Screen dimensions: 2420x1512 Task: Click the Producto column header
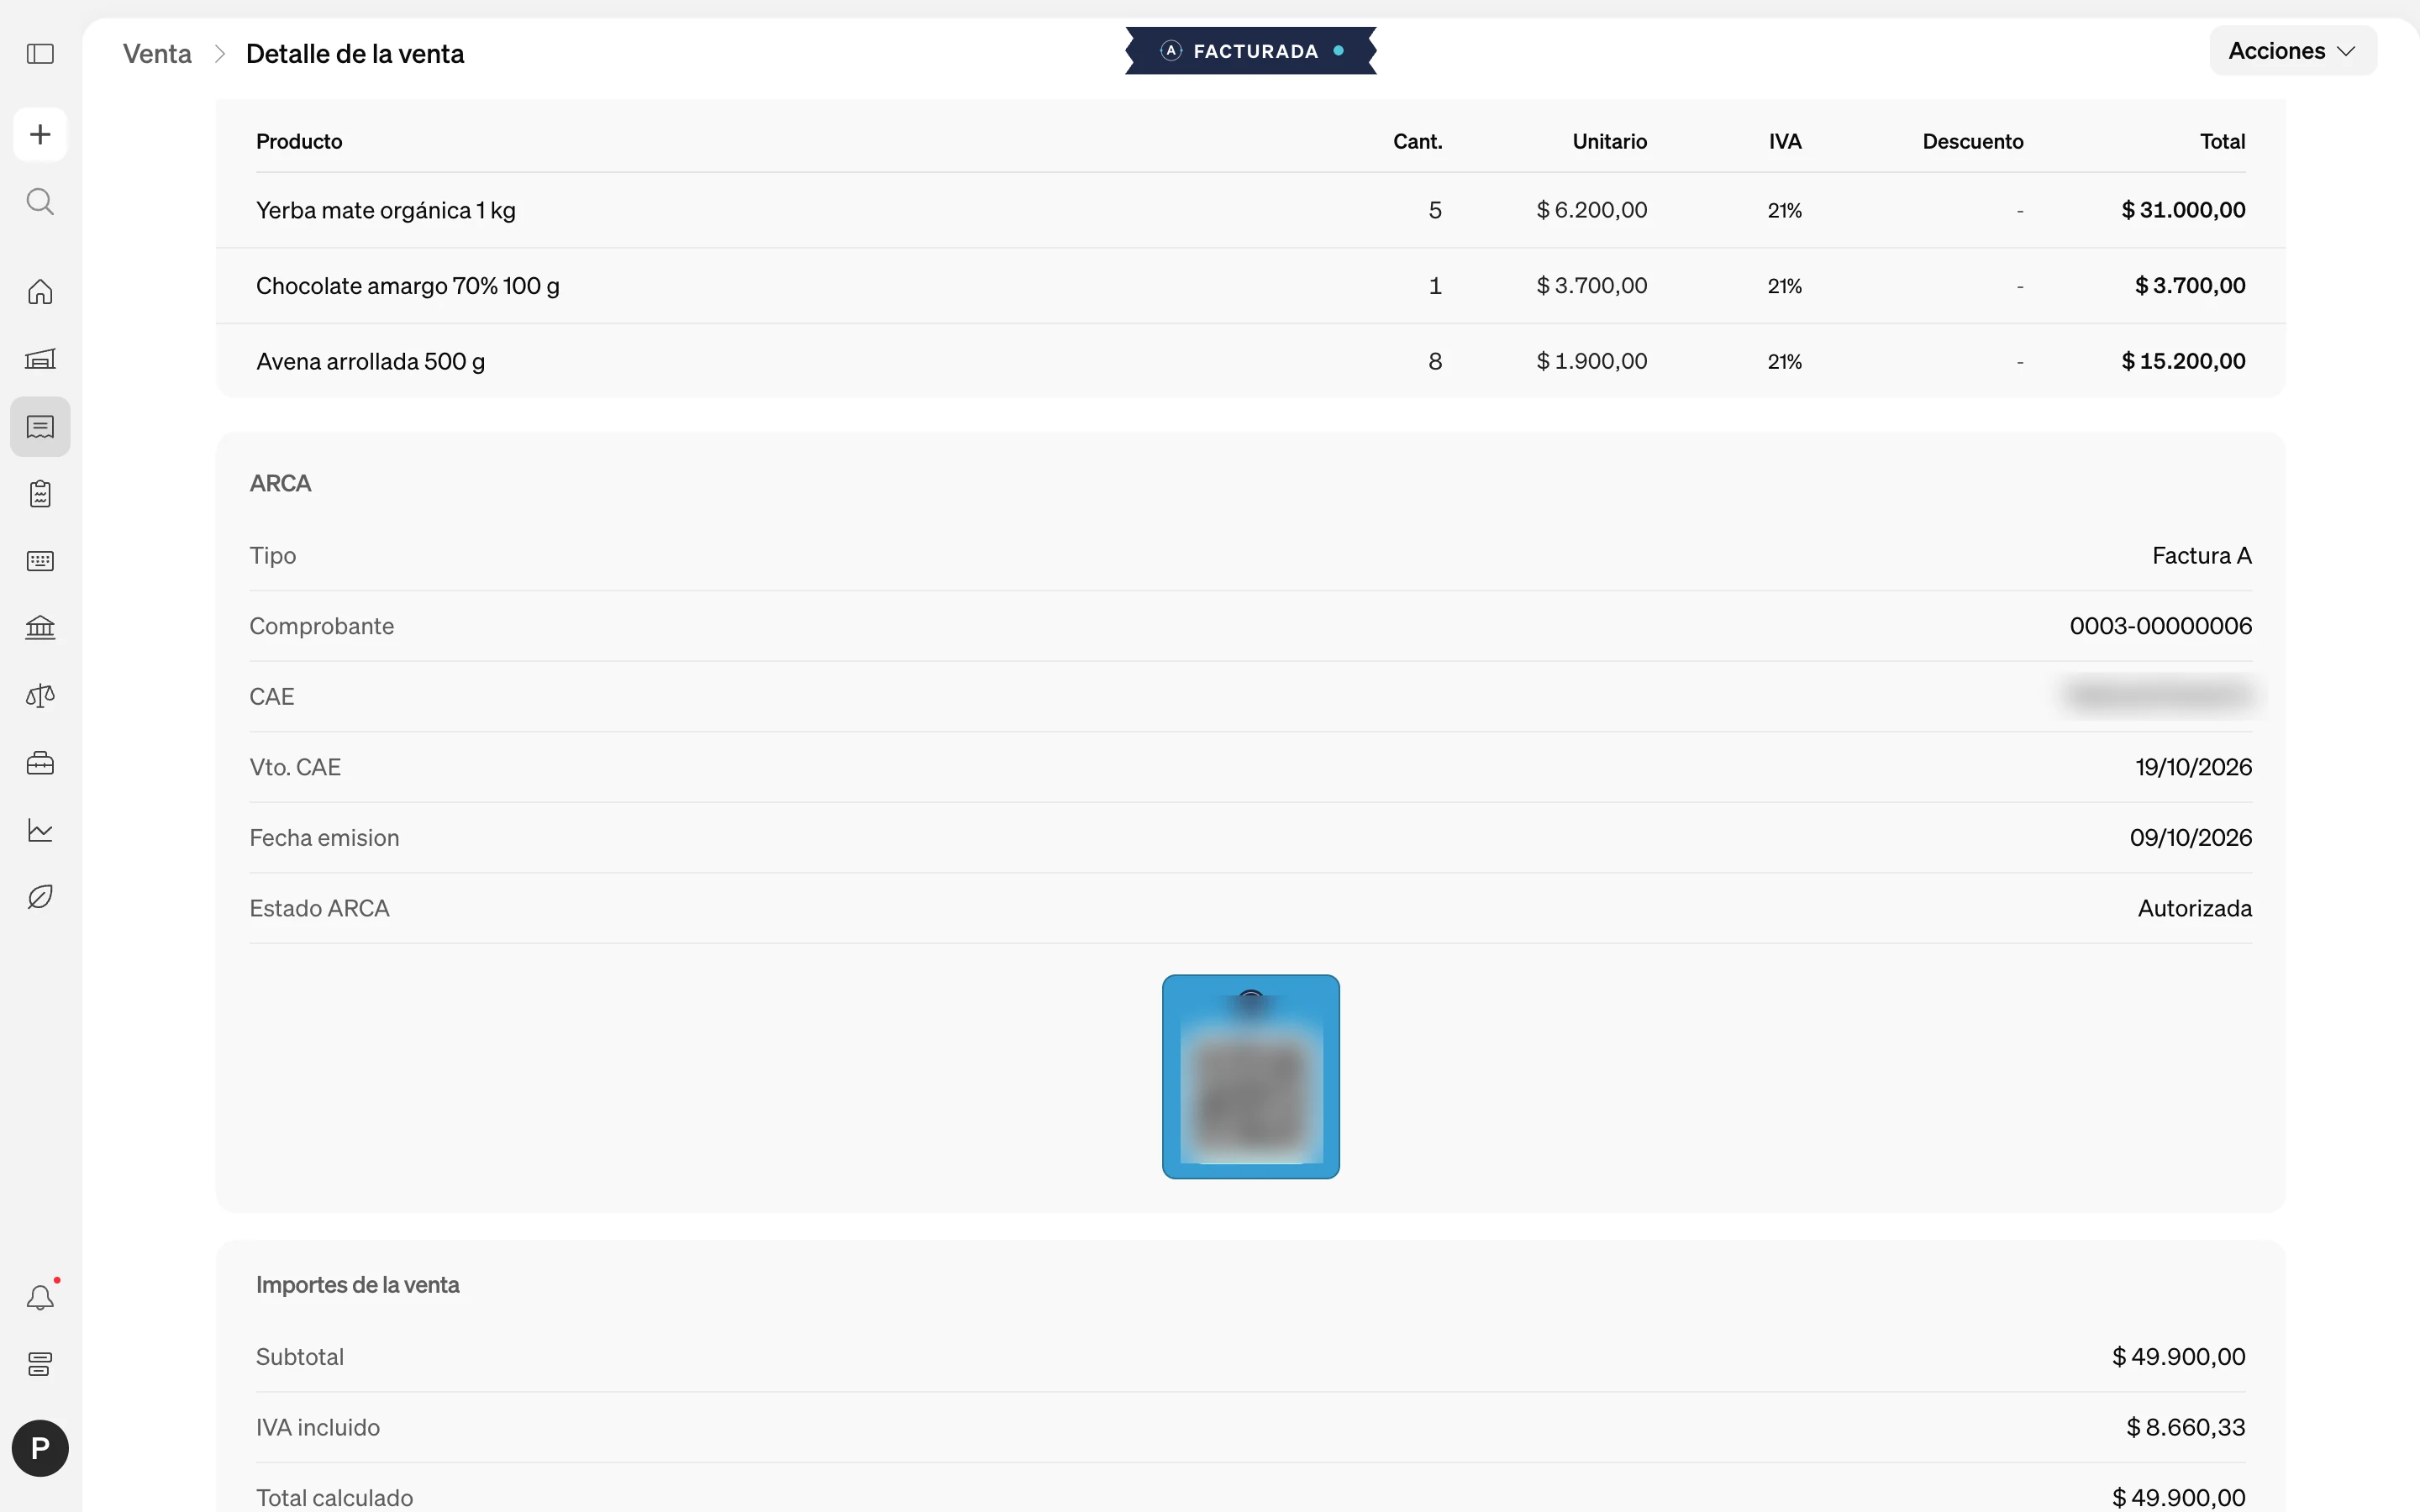coord(299,141)
